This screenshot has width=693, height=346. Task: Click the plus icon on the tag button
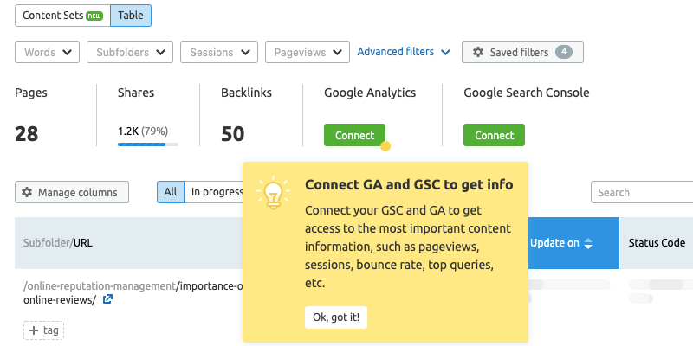(33, 330)
